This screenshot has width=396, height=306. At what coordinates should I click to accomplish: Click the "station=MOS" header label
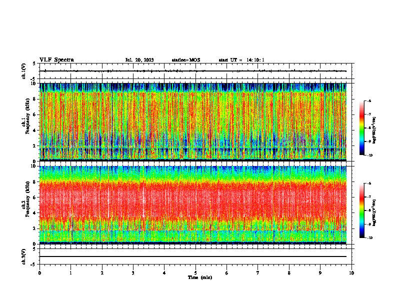(186, 60)
